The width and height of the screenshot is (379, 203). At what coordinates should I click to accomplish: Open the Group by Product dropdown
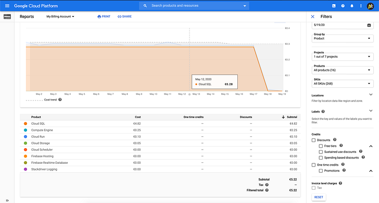point(343,38)
